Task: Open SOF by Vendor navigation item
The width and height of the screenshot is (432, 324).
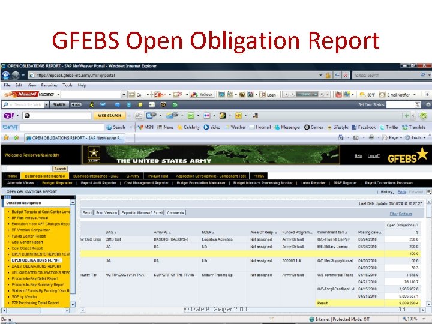Action: pos(24,297)
